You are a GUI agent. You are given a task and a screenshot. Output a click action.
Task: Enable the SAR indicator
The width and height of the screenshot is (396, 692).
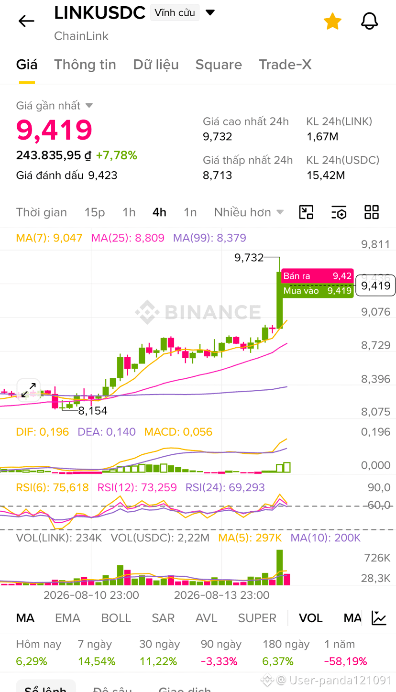pos(163,618)
